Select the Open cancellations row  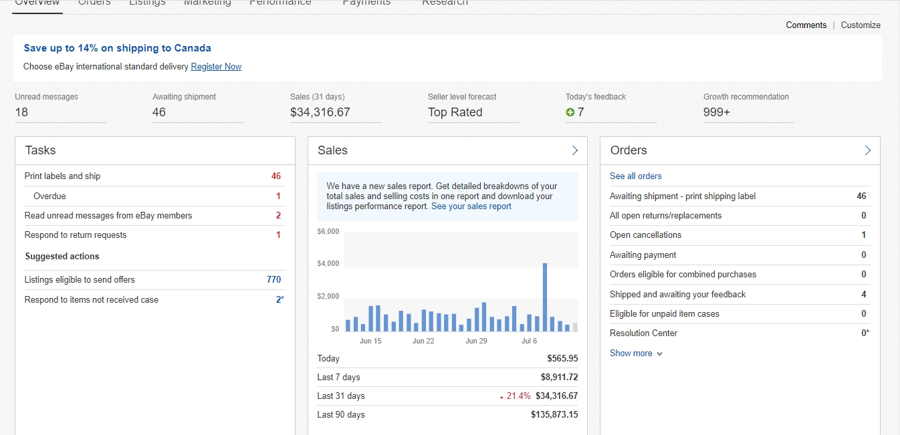click(645, 235)
